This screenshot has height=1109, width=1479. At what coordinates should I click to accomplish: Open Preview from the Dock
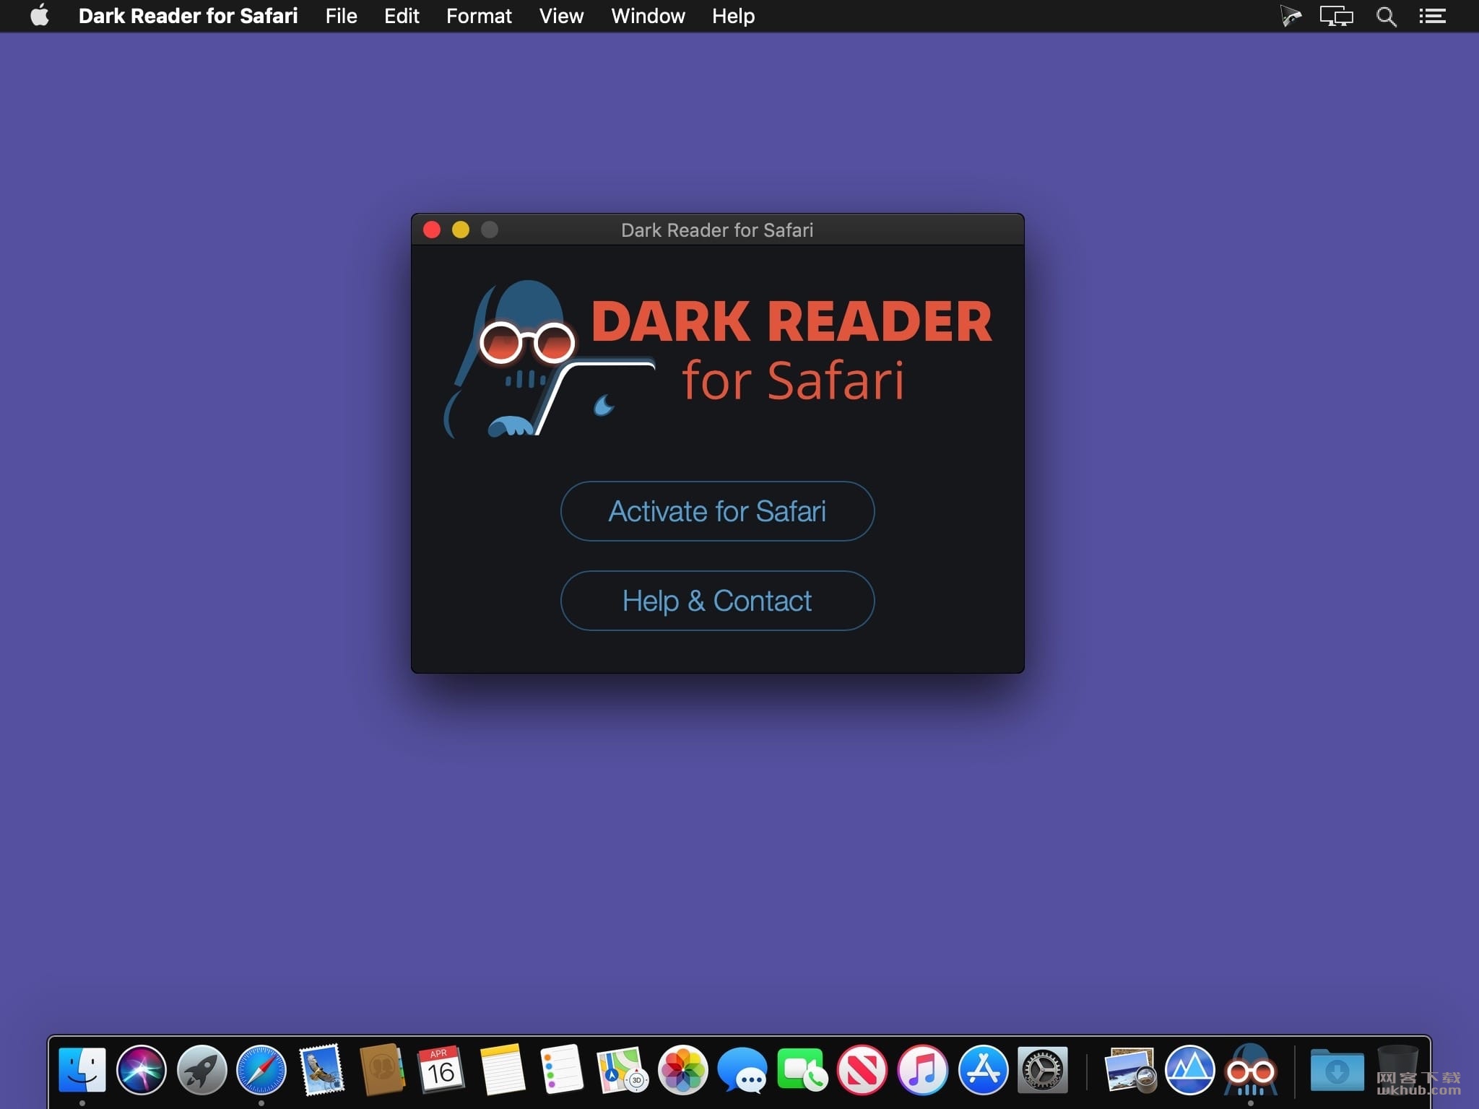(1130, 1069)
